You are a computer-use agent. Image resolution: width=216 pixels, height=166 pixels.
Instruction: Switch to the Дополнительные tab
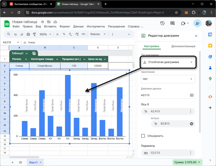click(183, 46)
